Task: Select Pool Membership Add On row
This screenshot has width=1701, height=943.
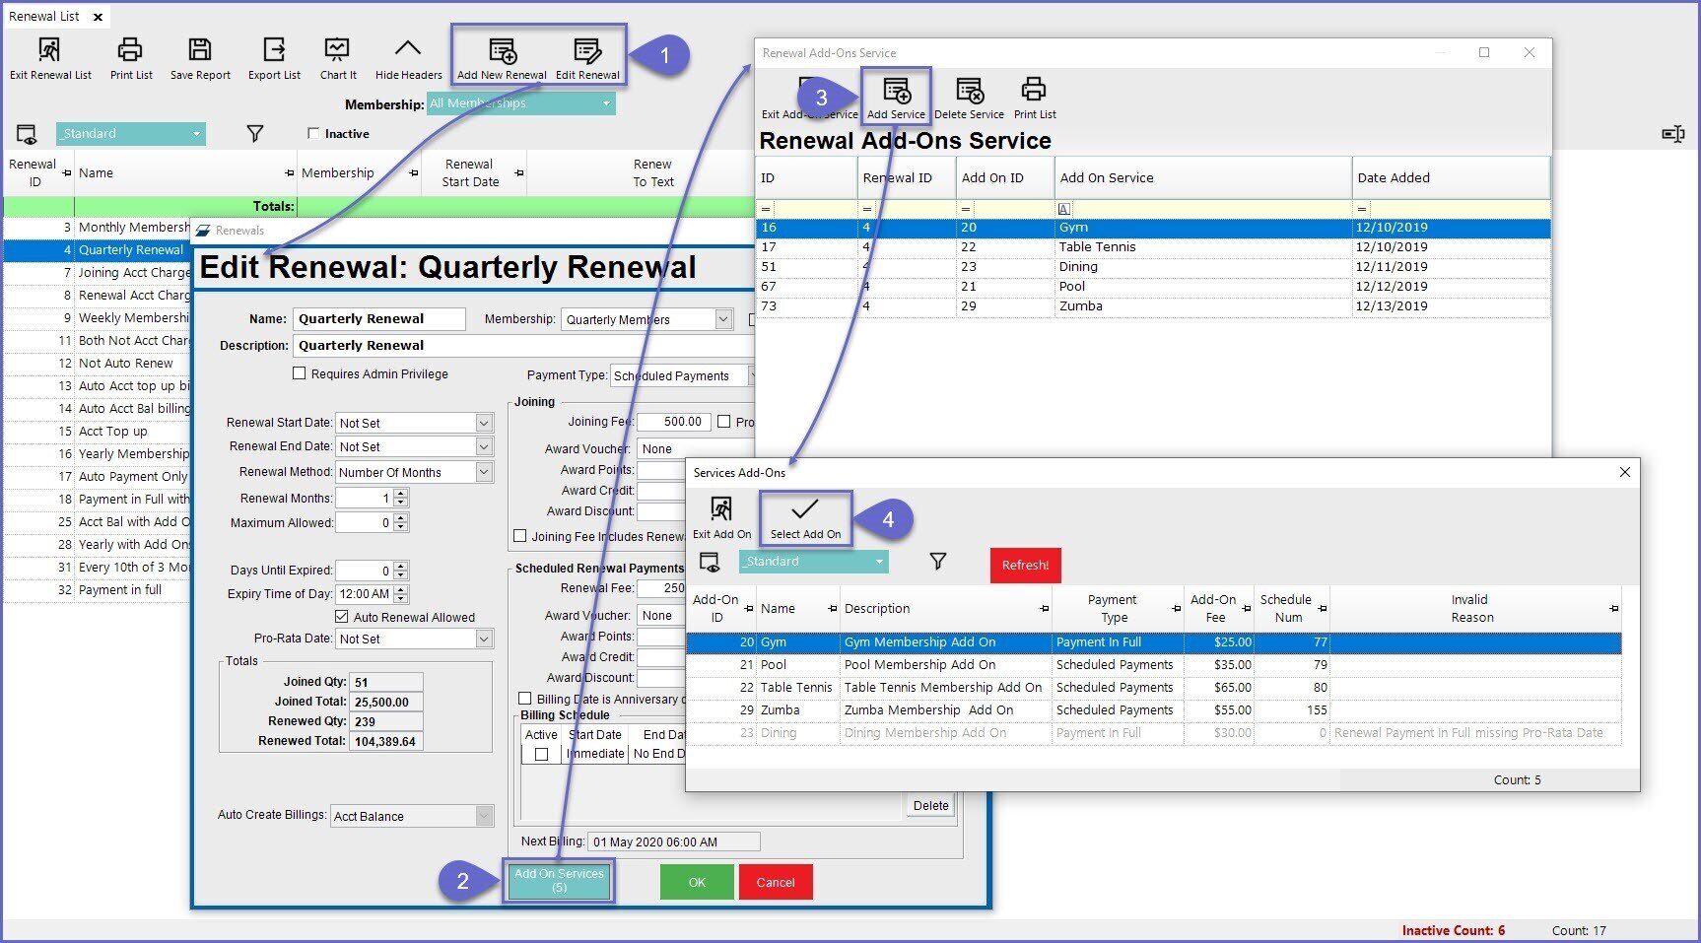Action: click(1153, 665)
